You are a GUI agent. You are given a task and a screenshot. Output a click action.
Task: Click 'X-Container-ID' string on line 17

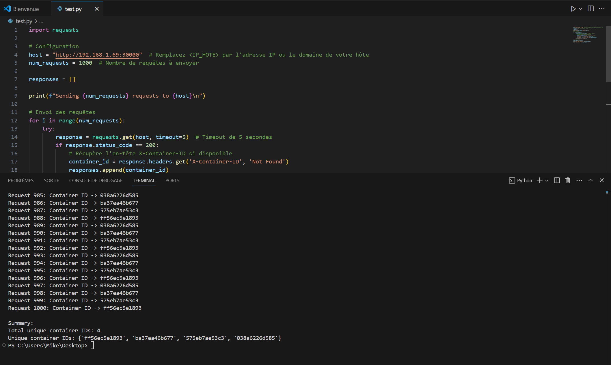(215, 161)
